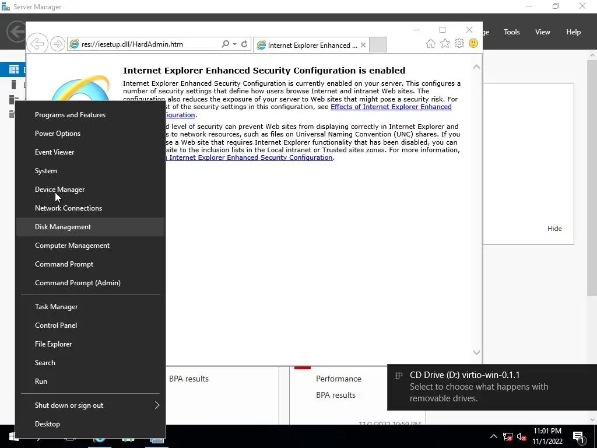Image resolution: width=597 pixels, height=448 pixels.
Task: Refresh the Internet Explorer page
Action: pos(244,44)
